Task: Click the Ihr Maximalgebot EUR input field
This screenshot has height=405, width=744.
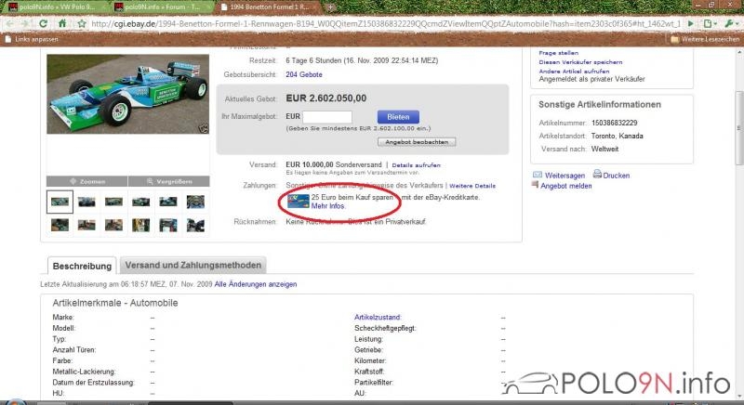Action: (x=327, y=116)
